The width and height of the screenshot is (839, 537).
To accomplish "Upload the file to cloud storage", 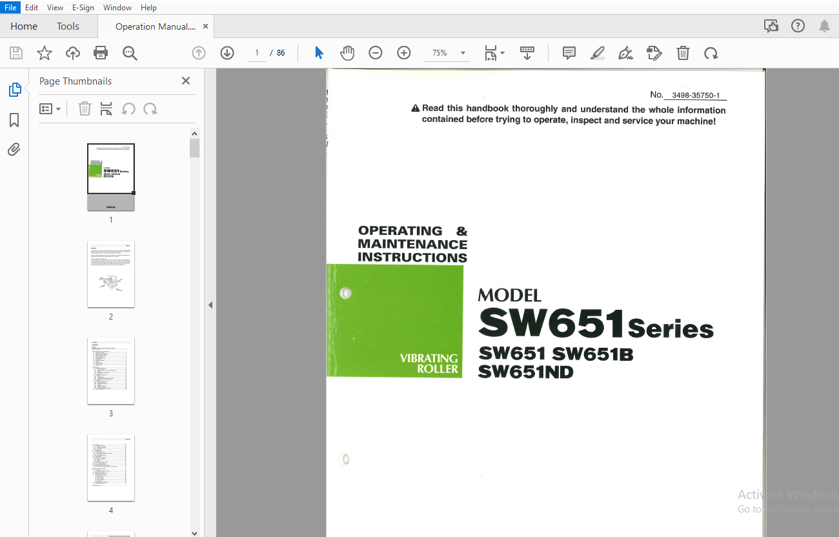I will click(x=72, y=53).
